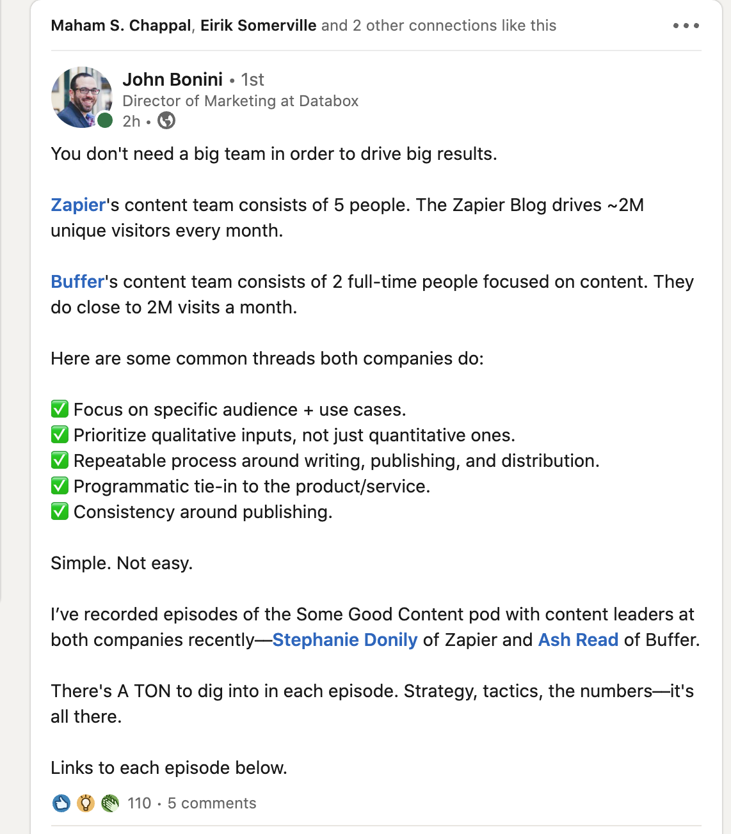Click the blue thumbs-up like reaction icon

(x=61, y=803)
